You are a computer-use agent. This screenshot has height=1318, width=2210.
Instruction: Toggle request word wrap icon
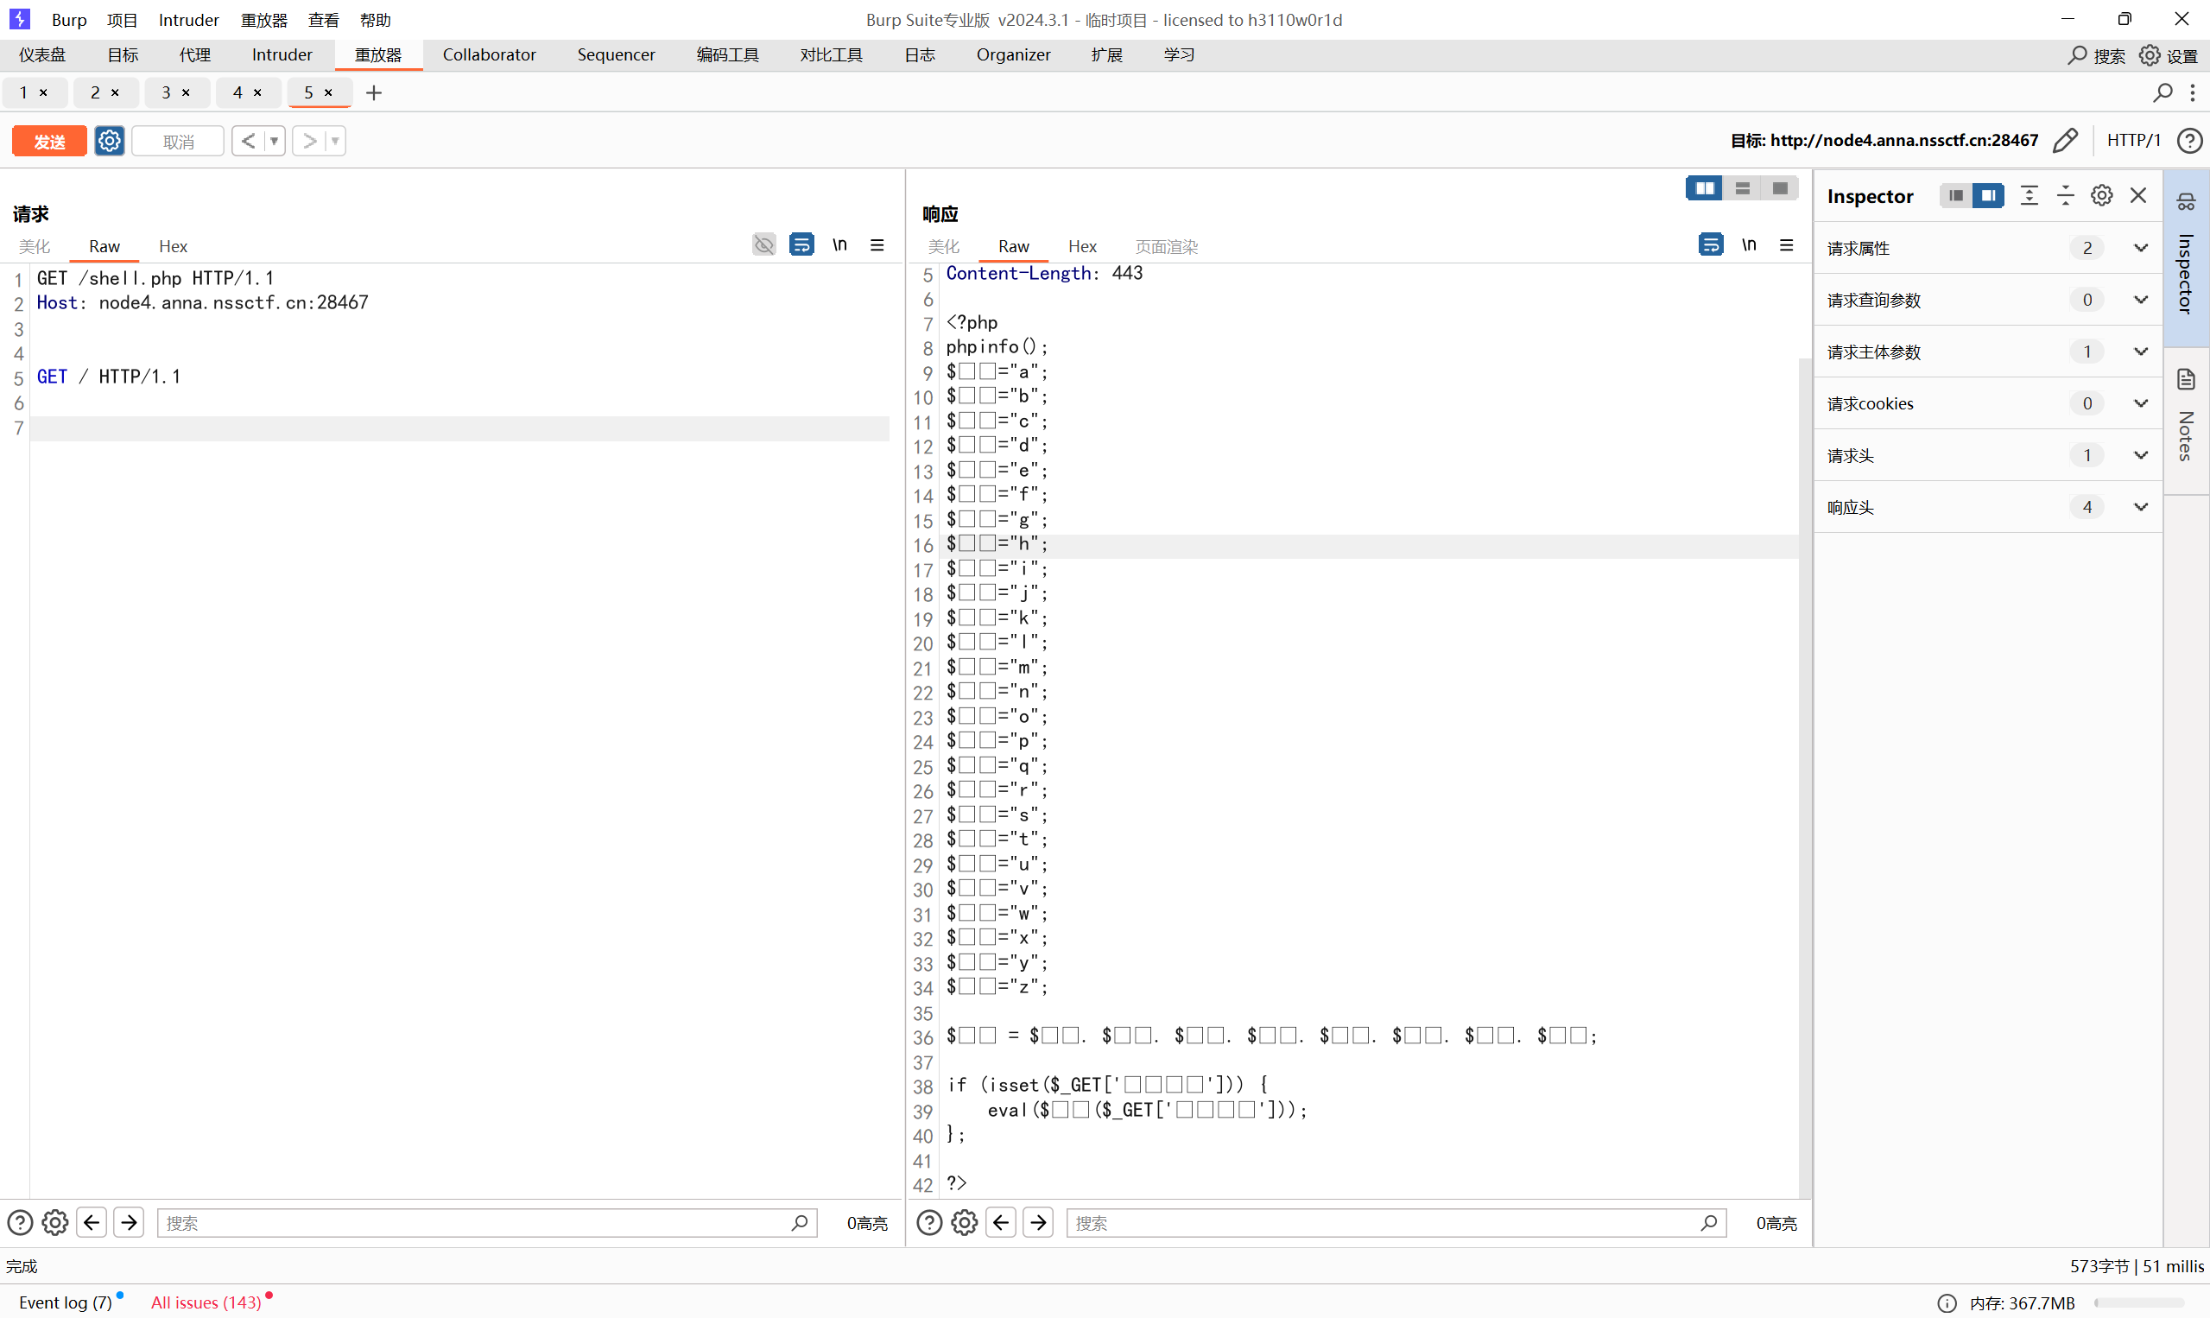click(x=801, y=244)
